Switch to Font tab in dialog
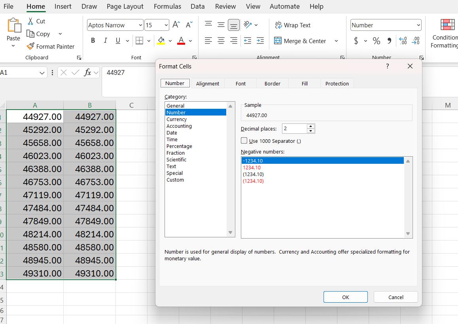458x324 pixels. click(240, 83)
